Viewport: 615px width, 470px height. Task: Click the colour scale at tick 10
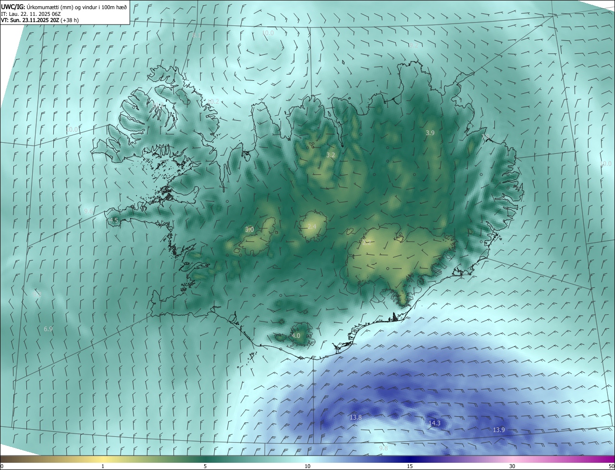coord(307,466)
